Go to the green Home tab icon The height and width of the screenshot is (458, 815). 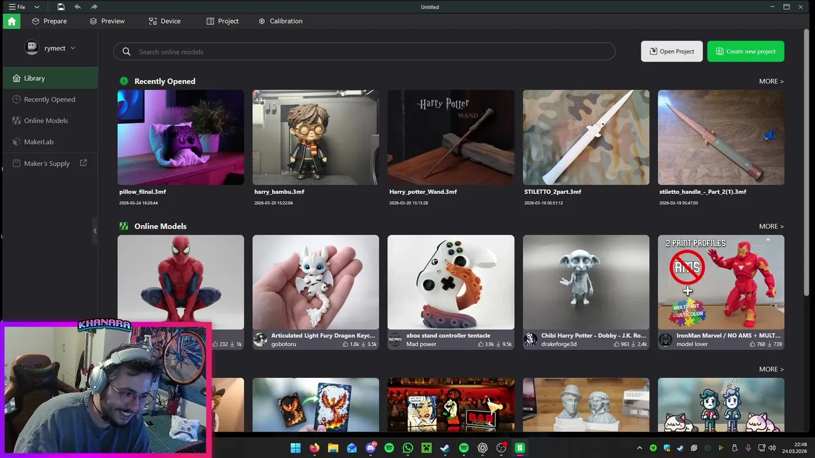pos(11,21)
